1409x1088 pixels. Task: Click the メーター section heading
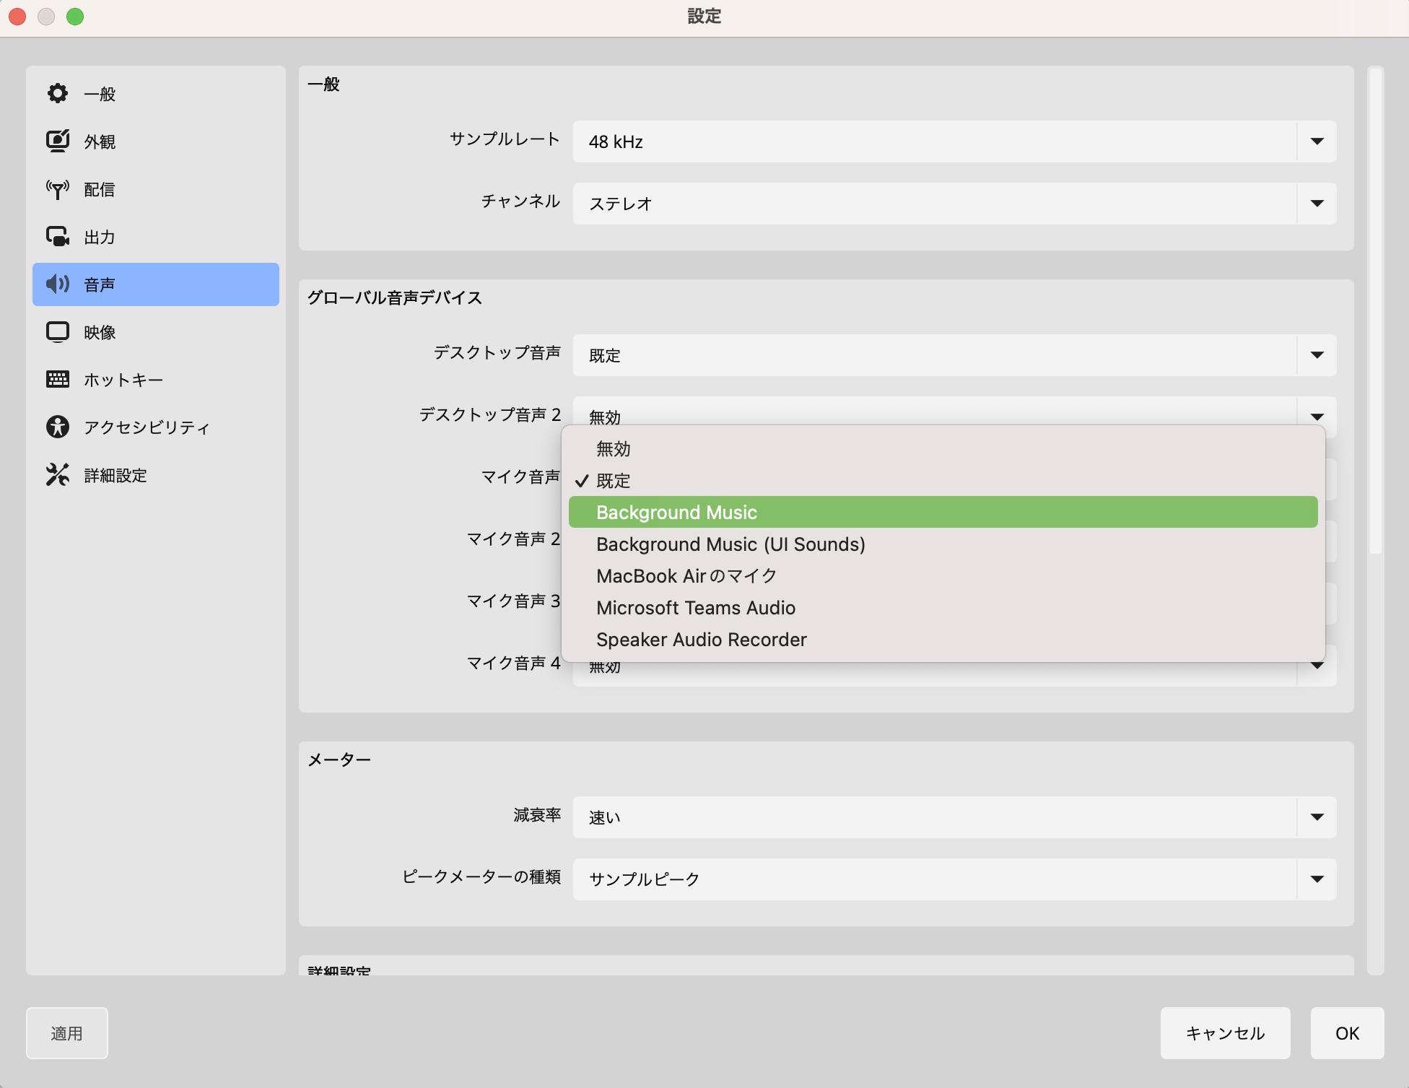tap(339, 760)
